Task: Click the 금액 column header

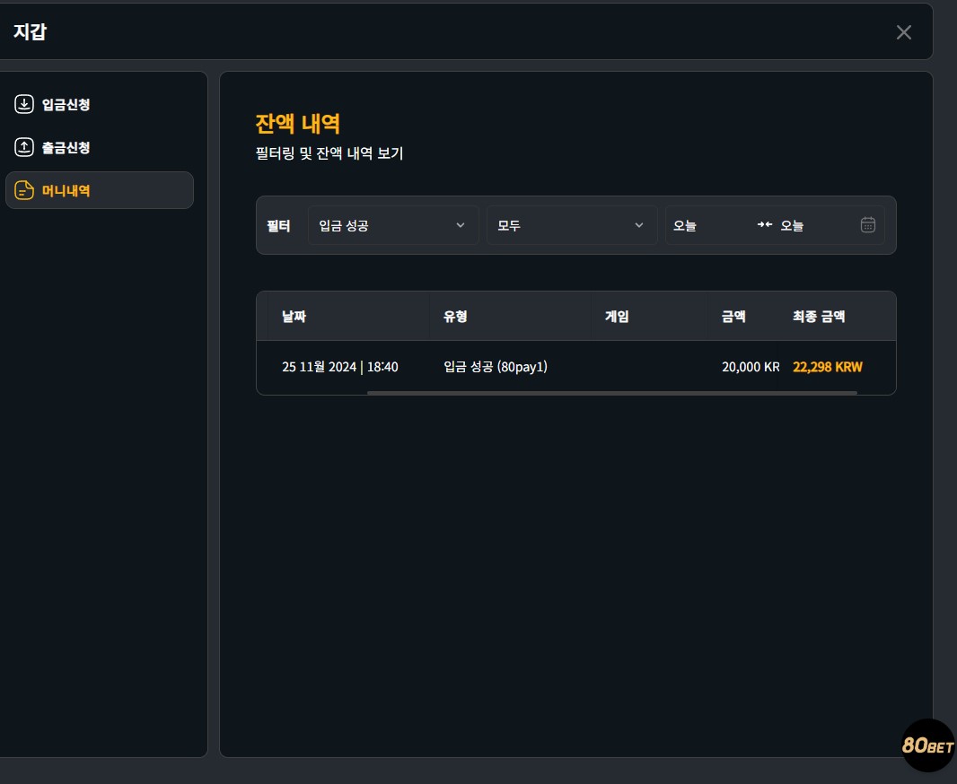Action: (x=733, y=317)
